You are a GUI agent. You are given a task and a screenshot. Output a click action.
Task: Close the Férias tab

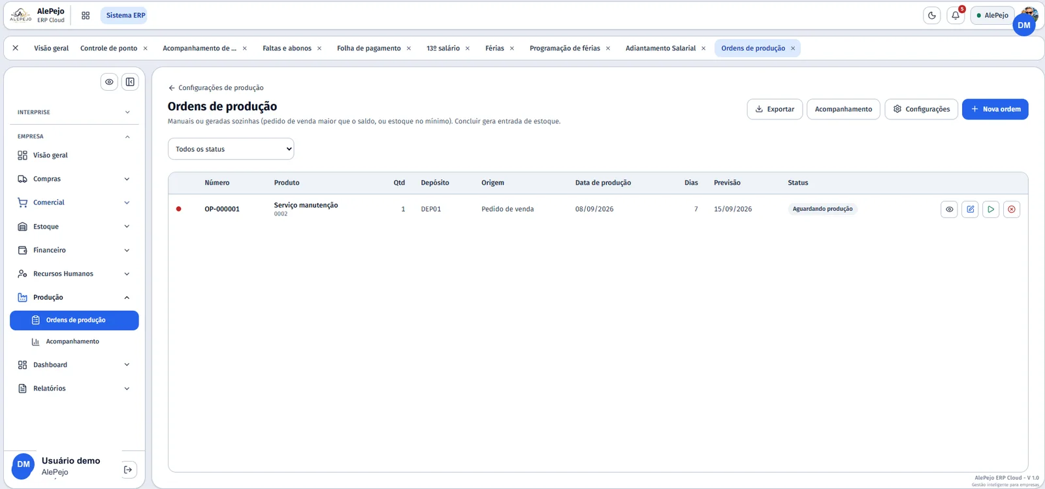coord(512,48)
